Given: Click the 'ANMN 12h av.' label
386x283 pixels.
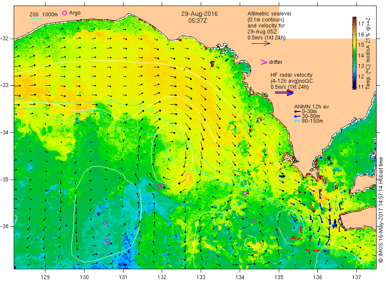Looking at the screenshot, I should [312, 107].
